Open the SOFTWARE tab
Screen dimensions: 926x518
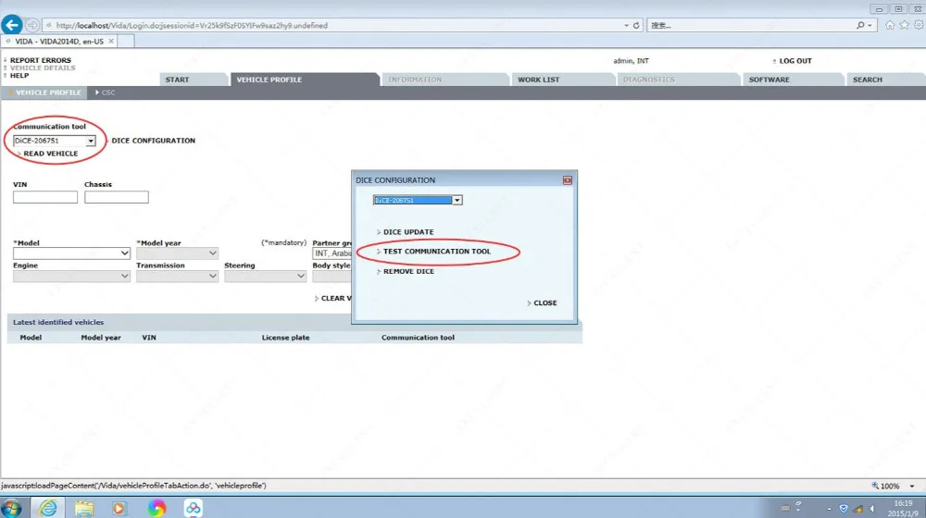[x=769, y=80]
